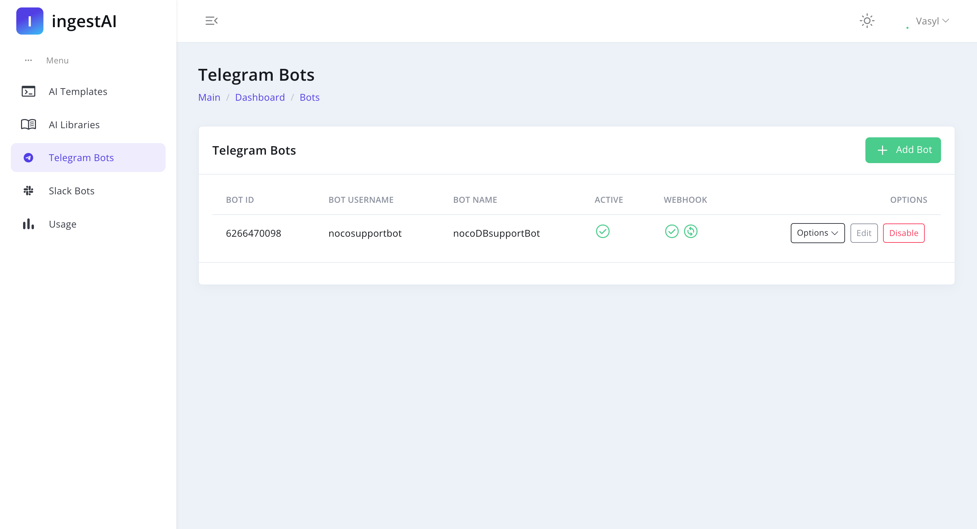Click the plus icon in Add Bot
Screen dimensions: 977x529
[x=882, y=150]
